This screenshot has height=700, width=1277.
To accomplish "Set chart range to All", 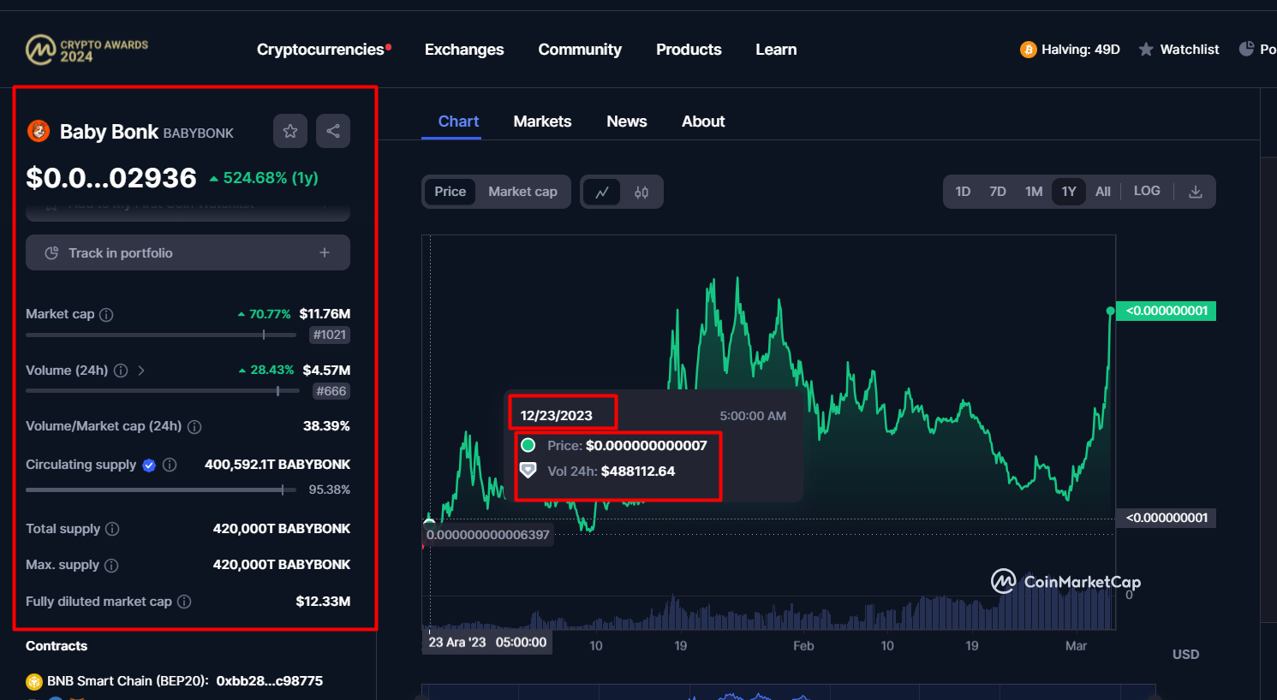I will (x=1103, y=192).
